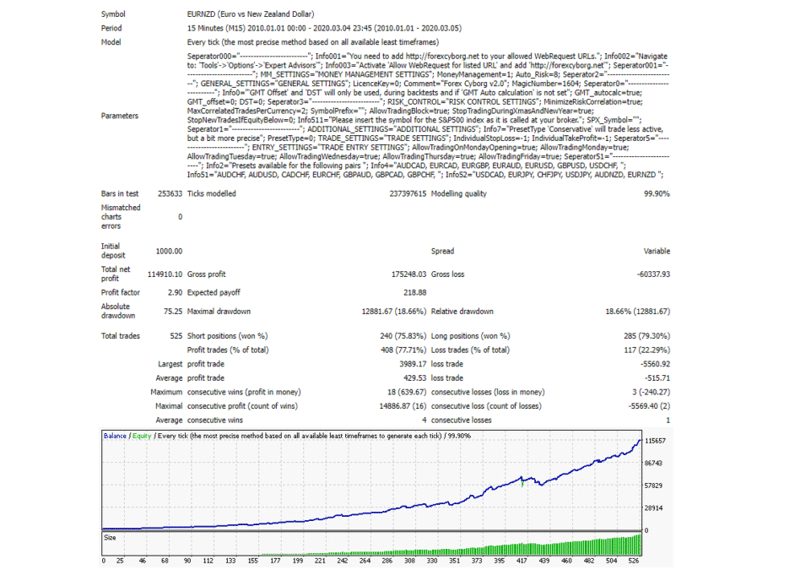The image size is (795, 570).
Task: Click the Relative drawdown value 18.66% (12881.67)
Action: click(637, 312)
